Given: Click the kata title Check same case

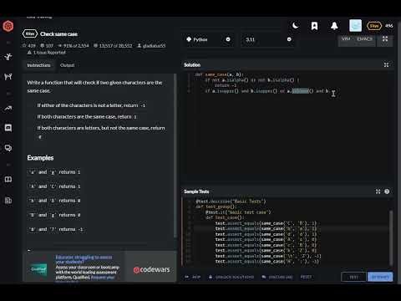Looking at the screenshot, I should click(x=58, y=34).
